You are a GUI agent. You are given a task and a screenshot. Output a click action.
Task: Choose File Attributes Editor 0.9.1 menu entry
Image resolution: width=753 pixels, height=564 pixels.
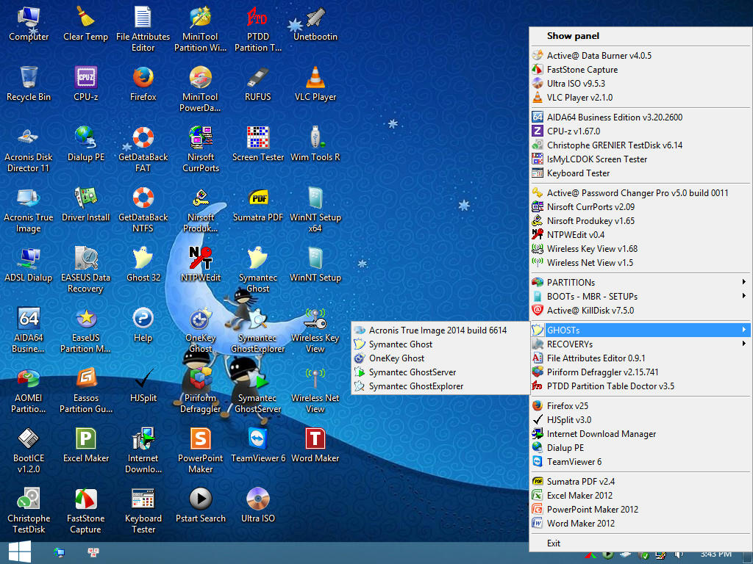coord(640,358)
